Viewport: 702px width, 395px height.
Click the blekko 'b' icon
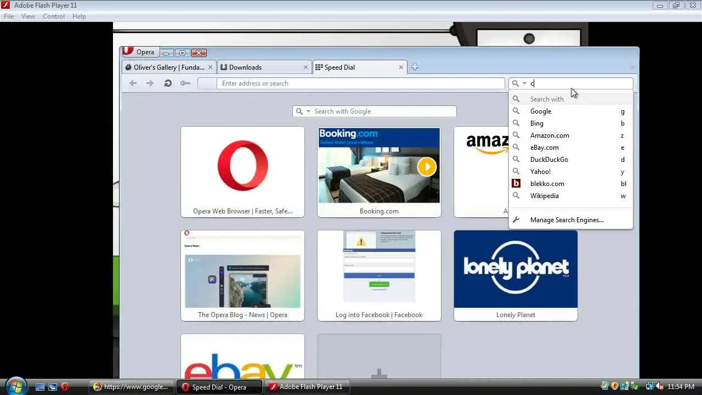point(516,184)
